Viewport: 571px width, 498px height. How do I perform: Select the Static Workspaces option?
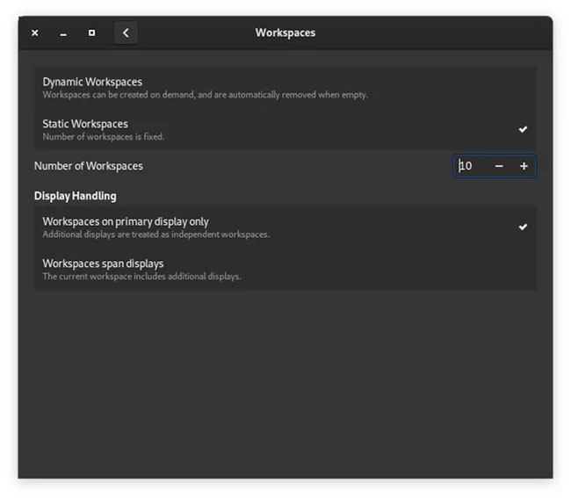click(x=285, y=130)
